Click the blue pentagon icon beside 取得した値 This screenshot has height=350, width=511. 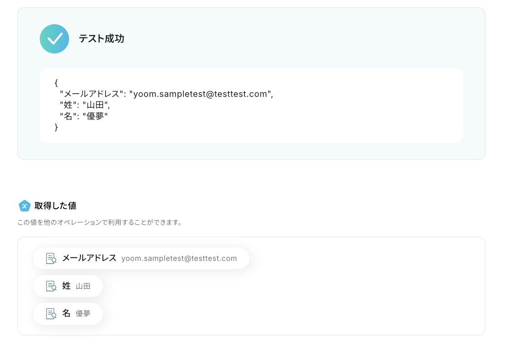pyautogui.click(x=25, y=206)
